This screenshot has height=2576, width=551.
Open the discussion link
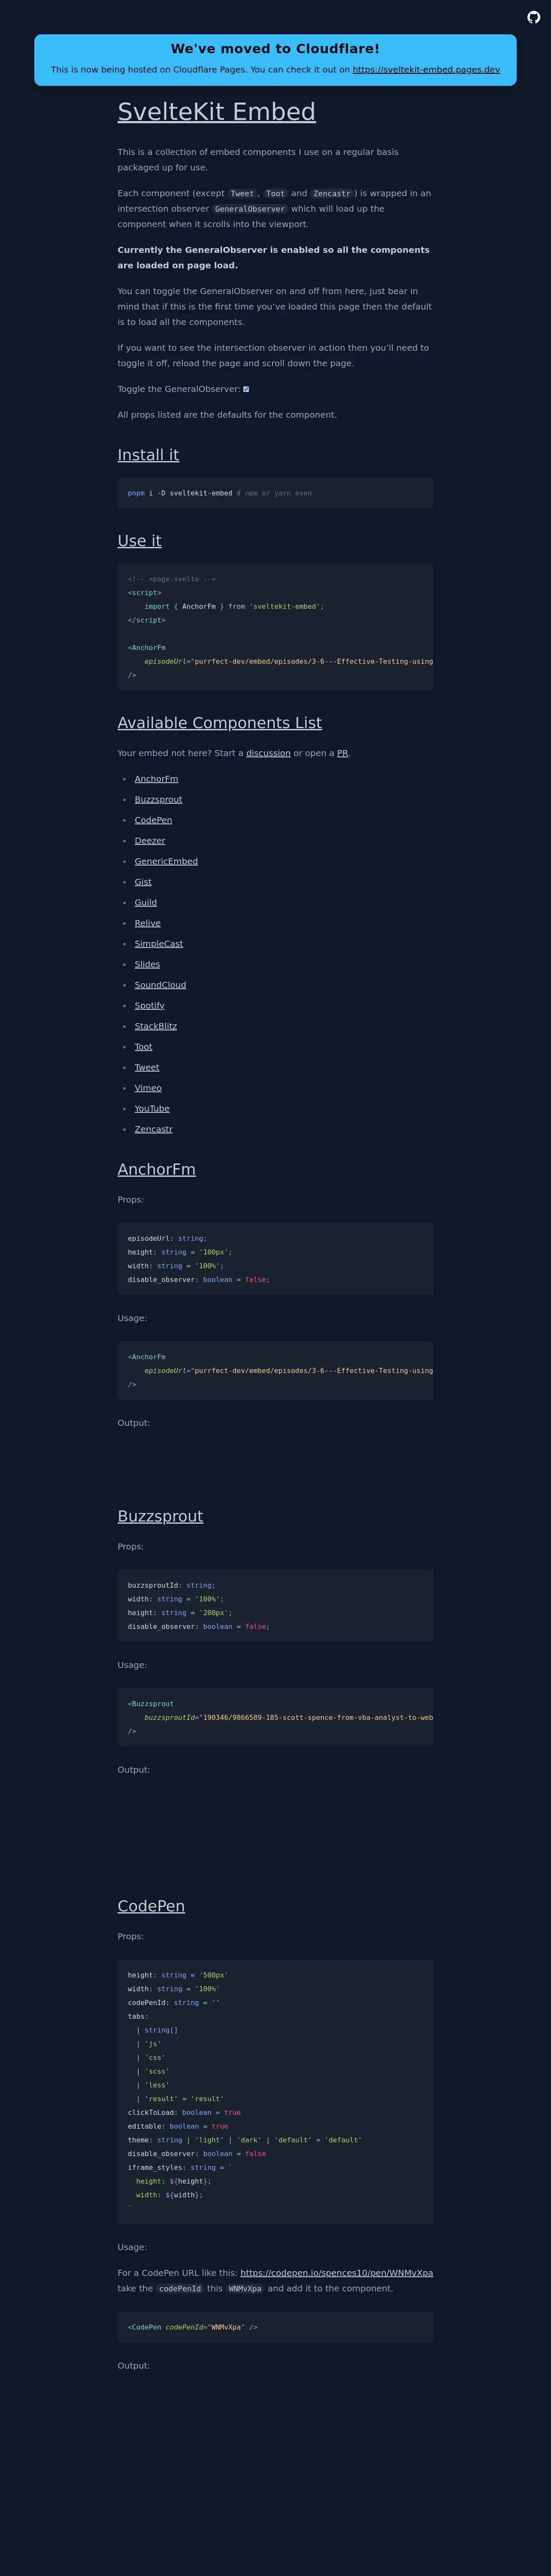click(268, 753)
